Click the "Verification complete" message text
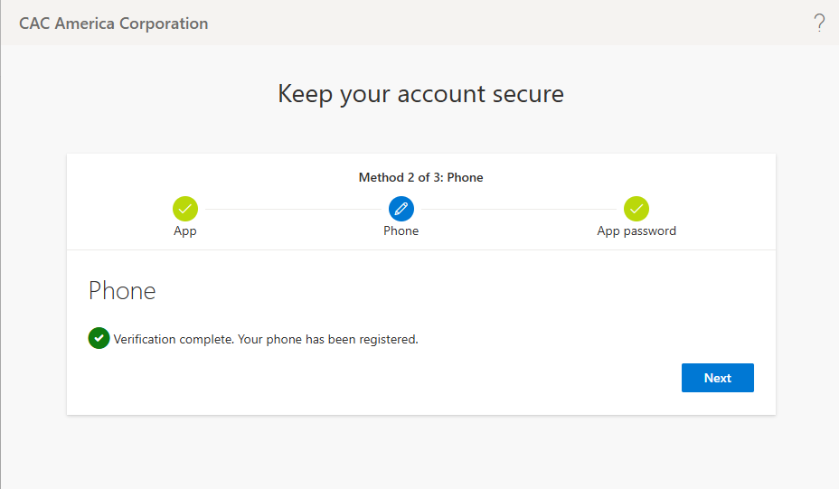This screenshot has height=489, width=839. pyautogui.click(x=266, y=340)
